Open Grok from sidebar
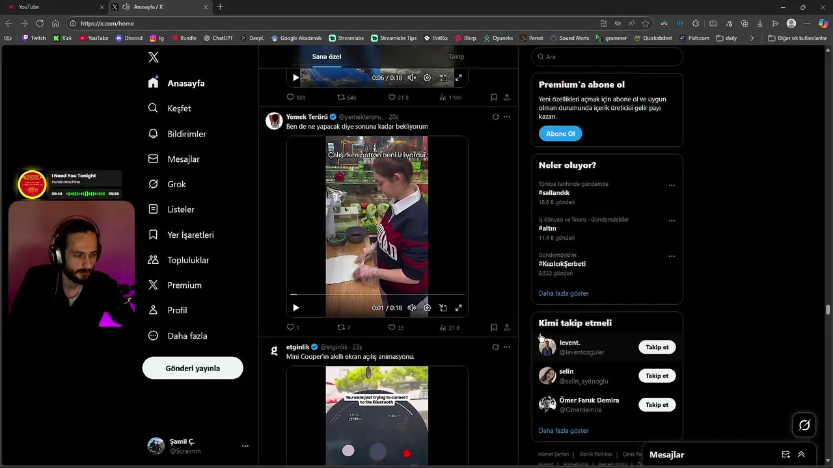This screenshot has width=833, height=468. [167, 184]
